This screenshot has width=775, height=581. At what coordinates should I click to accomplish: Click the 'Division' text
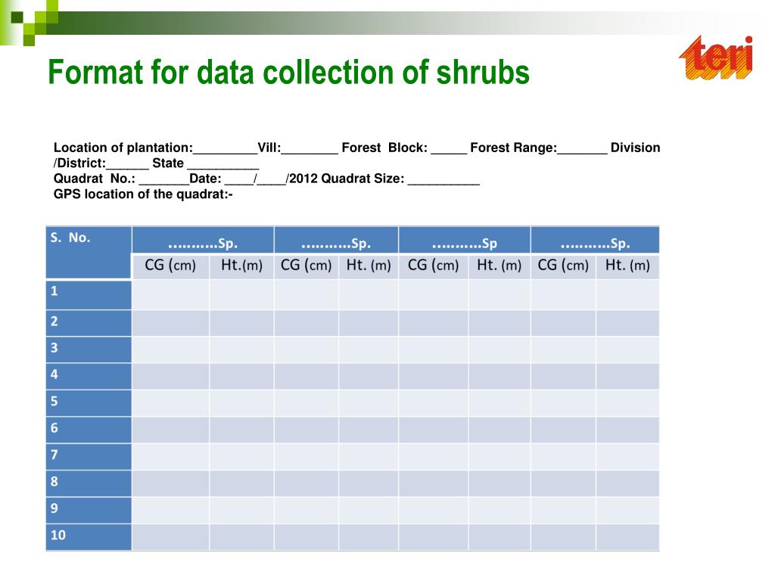click(x=635, y=148)
